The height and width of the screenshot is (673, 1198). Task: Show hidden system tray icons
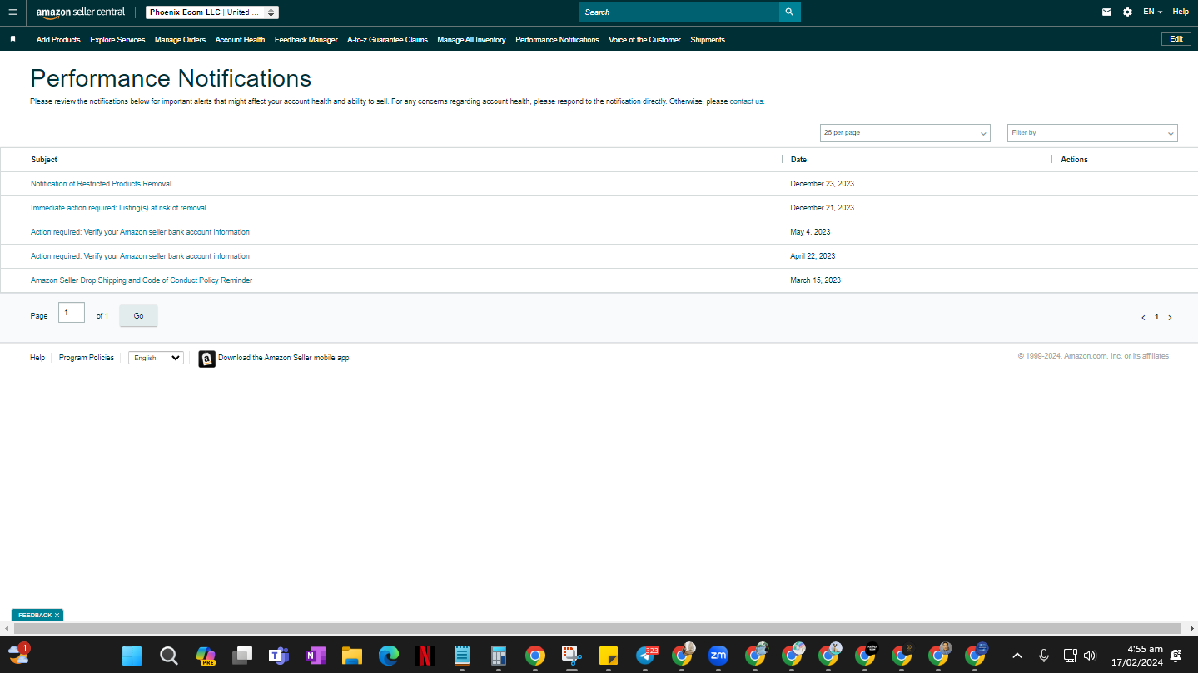point(1017,656)
